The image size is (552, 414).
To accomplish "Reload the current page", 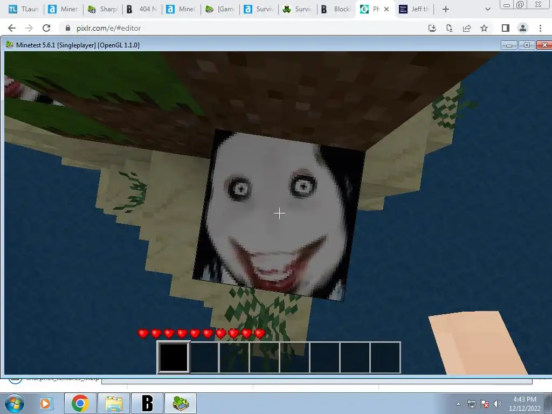I will click(46, 28).
